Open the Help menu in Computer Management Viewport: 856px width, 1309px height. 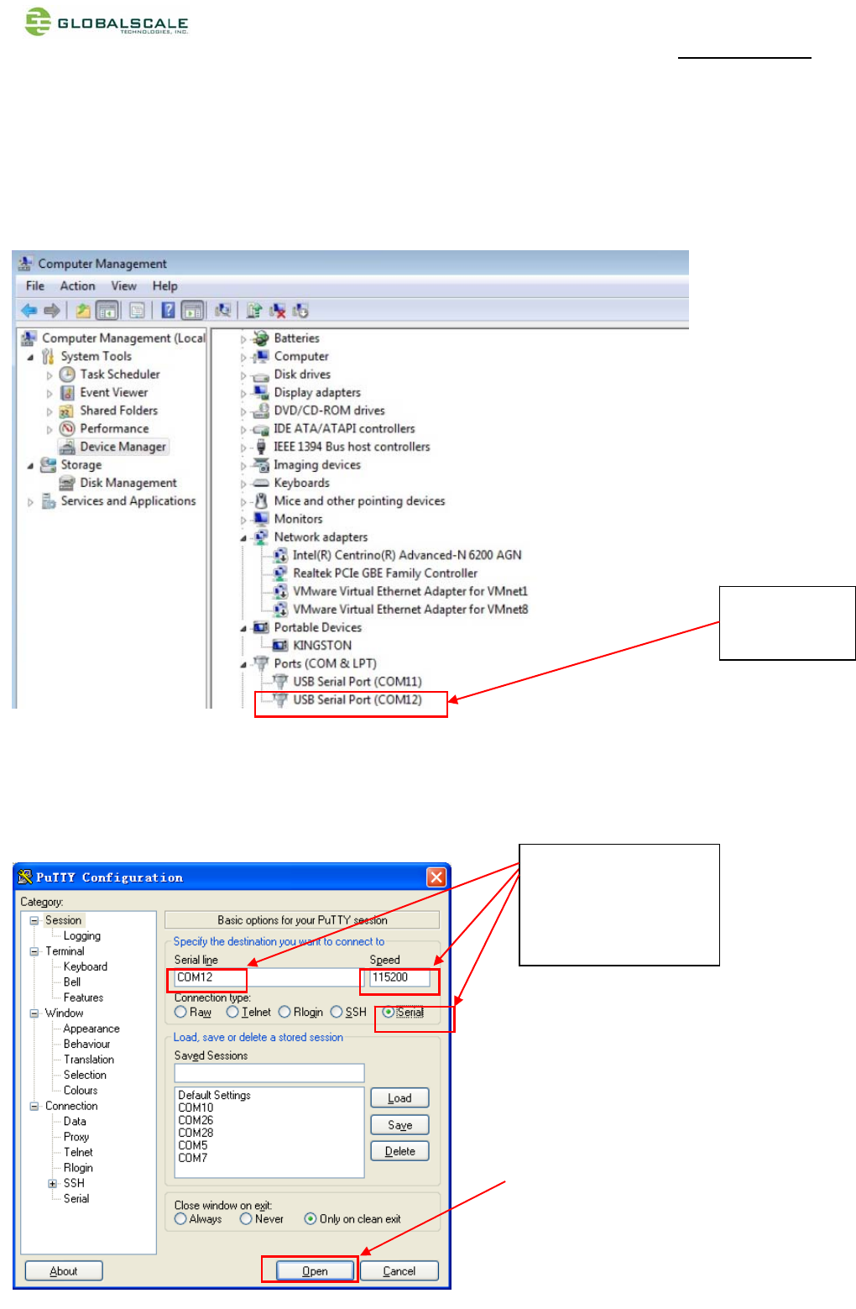click(165, 285)
